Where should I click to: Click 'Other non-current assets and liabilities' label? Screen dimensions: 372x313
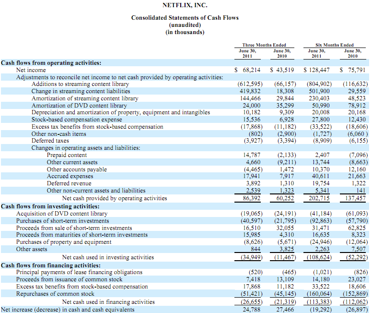point(96,191)
